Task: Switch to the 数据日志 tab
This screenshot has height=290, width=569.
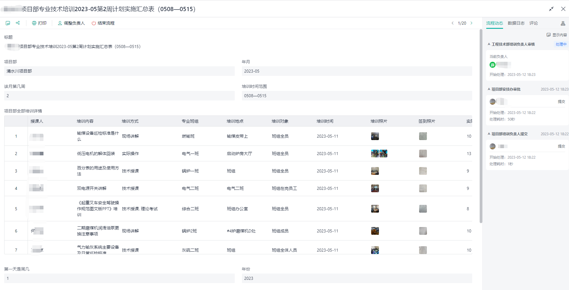Action: (x=516, y=23)
